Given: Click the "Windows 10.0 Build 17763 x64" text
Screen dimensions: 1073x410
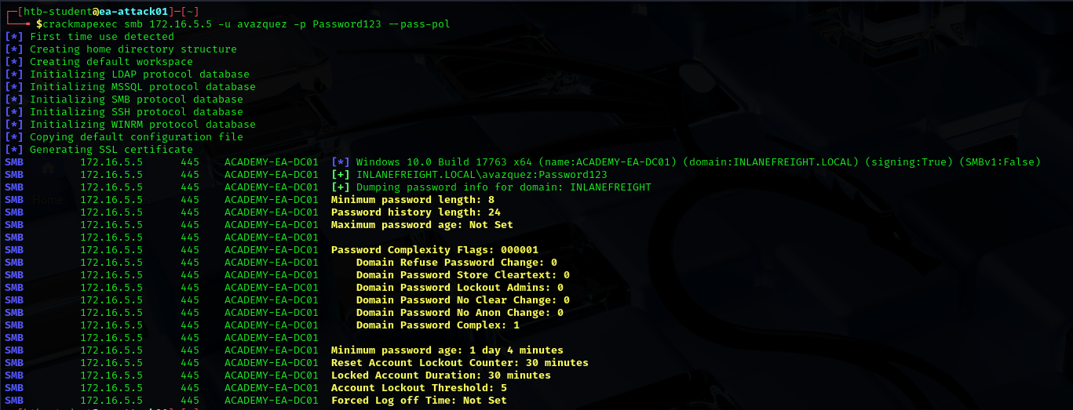Looking at the screenshot, I should pyautogui.click(x=444, y=162).
